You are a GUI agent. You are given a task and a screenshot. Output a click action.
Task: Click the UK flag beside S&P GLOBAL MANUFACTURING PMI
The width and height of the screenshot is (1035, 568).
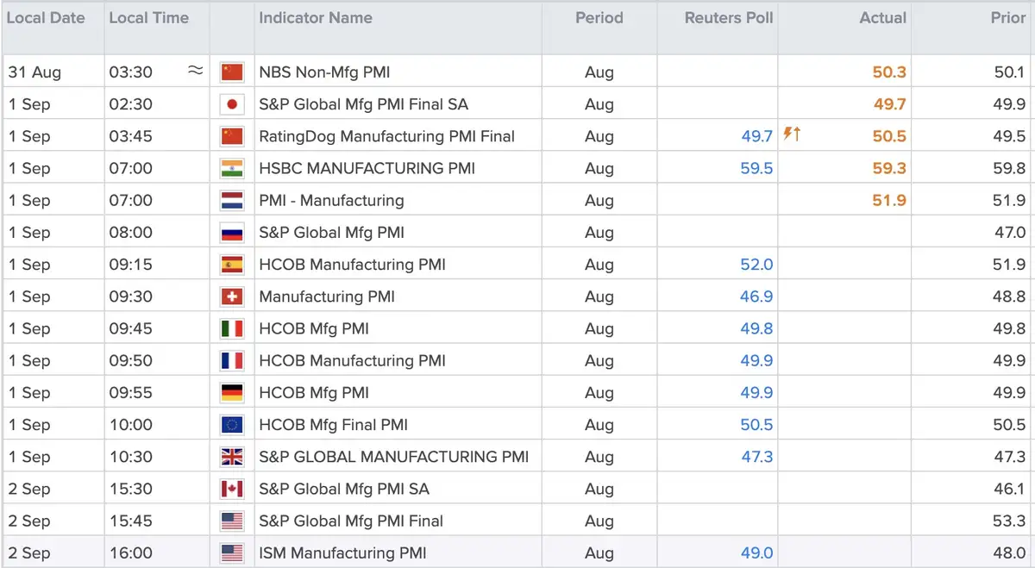(232, 457)
